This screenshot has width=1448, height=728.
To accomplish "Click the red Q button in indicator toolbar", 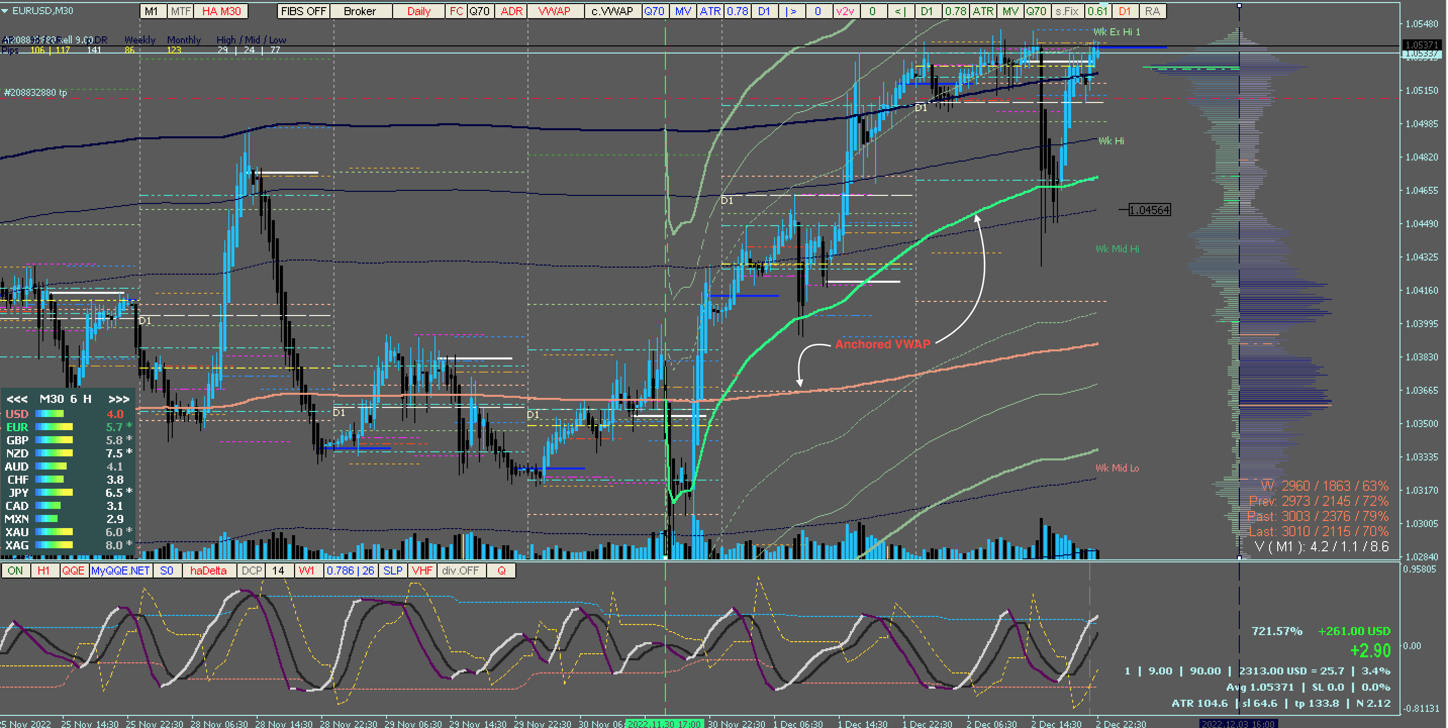I will pos(501,570).
